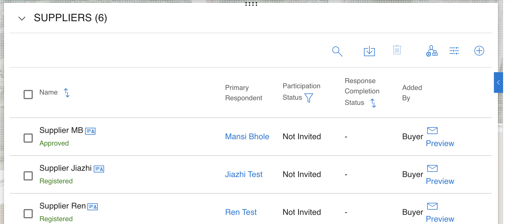510x224 pixels.
Task: Sort by Name column arrows
Action: point(67,93)
